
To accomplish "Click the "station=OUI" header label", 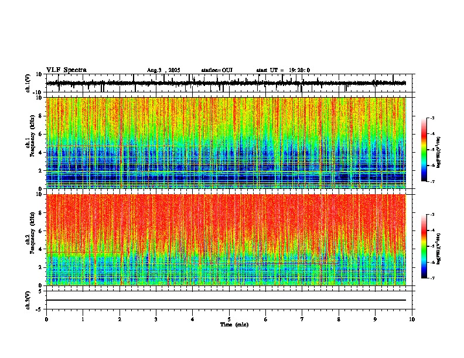I will coord(217,70).
